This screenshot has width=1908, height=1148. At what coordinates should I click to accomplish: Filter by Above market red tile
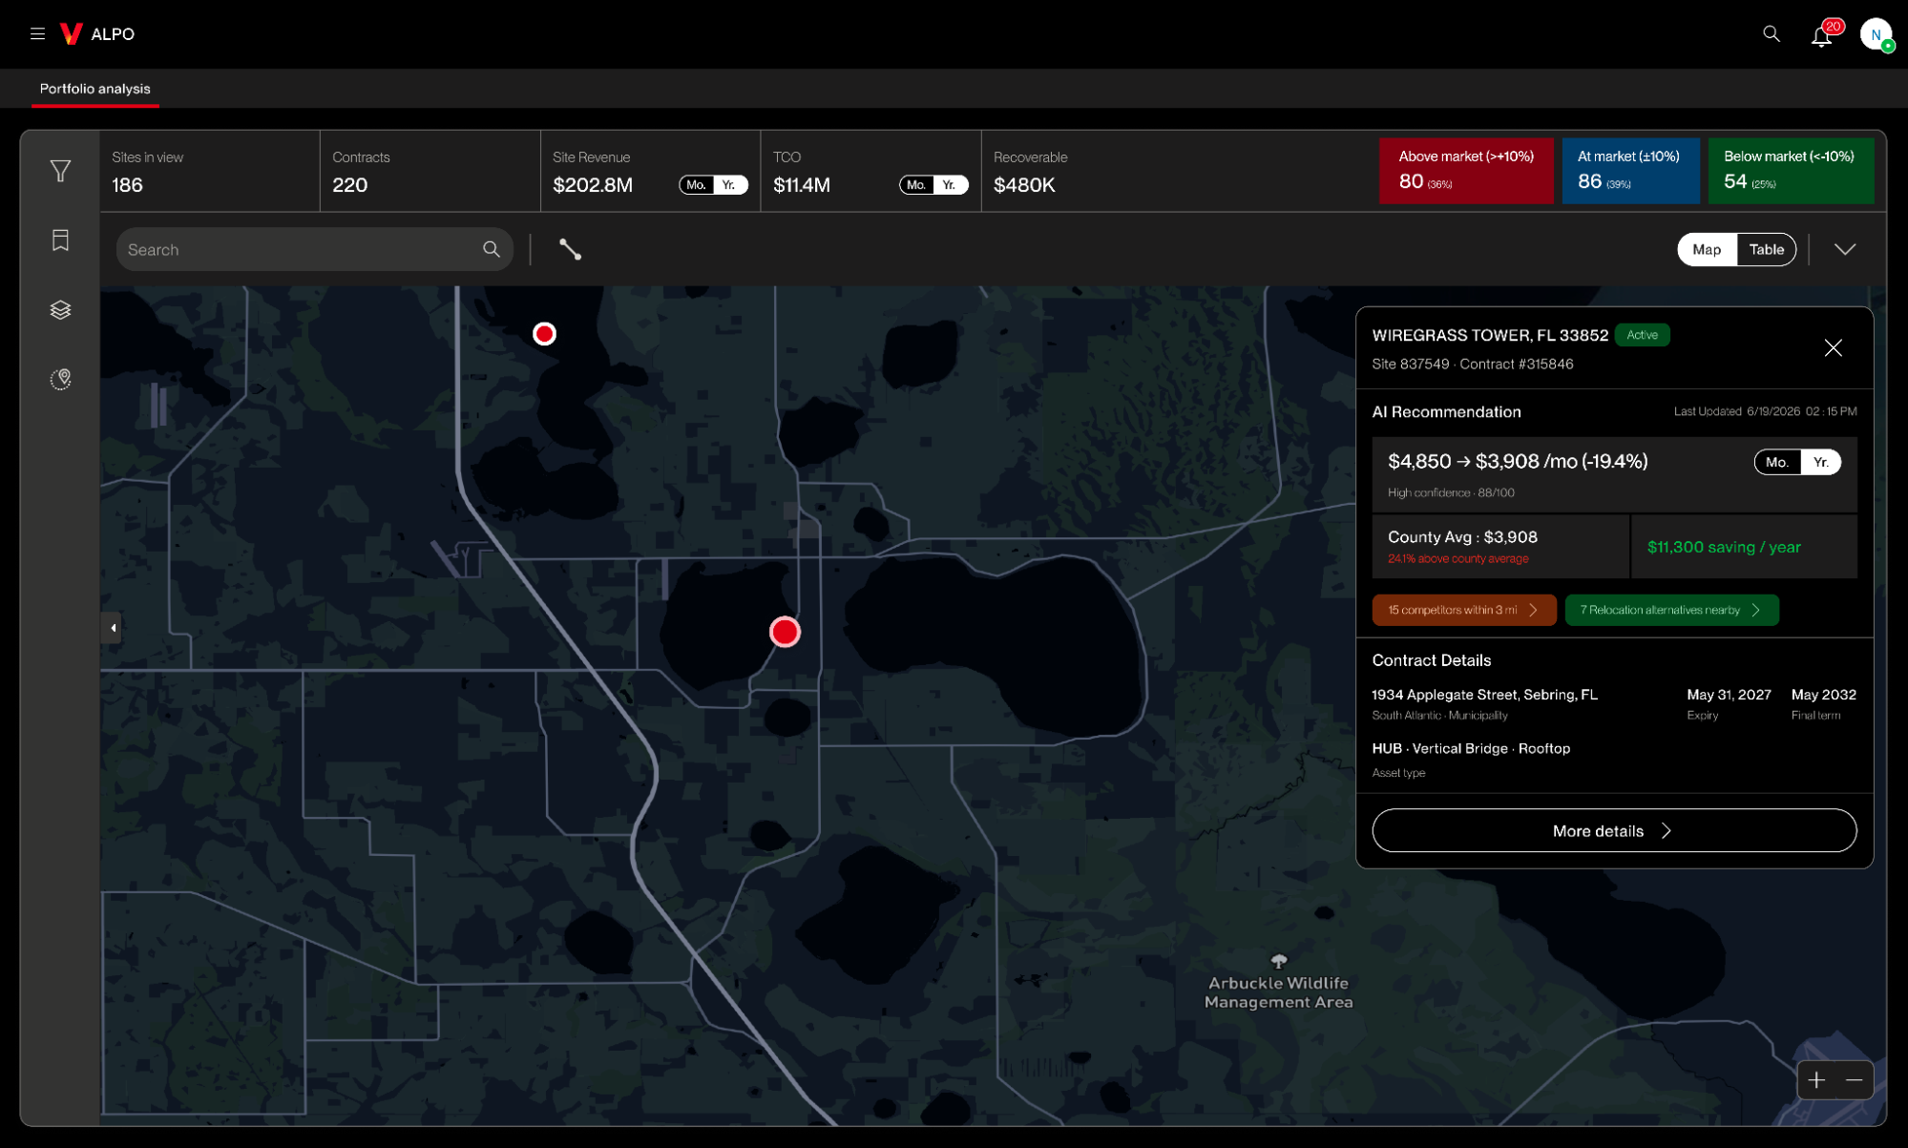coord(1465,170)
